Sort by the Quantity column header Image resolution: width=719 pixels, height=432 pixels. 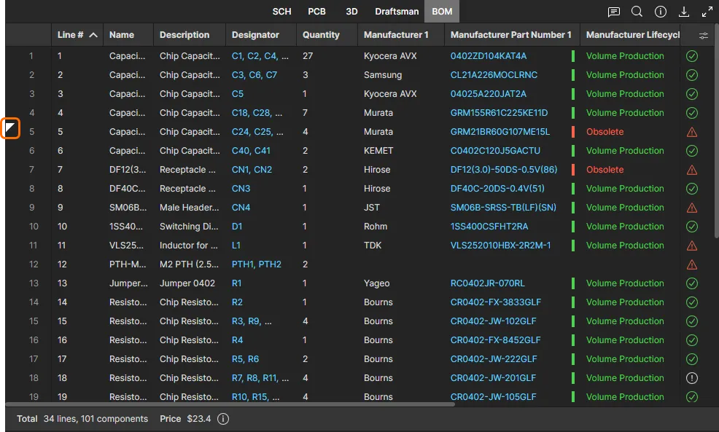(x=321, y=35)
